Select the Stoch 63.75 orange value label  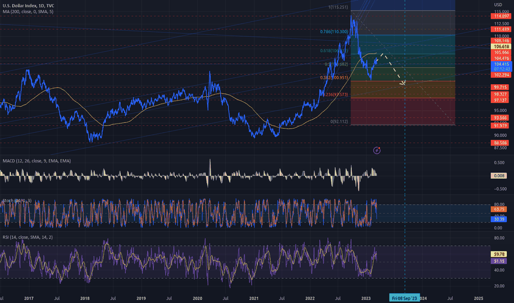click(499, 209)
